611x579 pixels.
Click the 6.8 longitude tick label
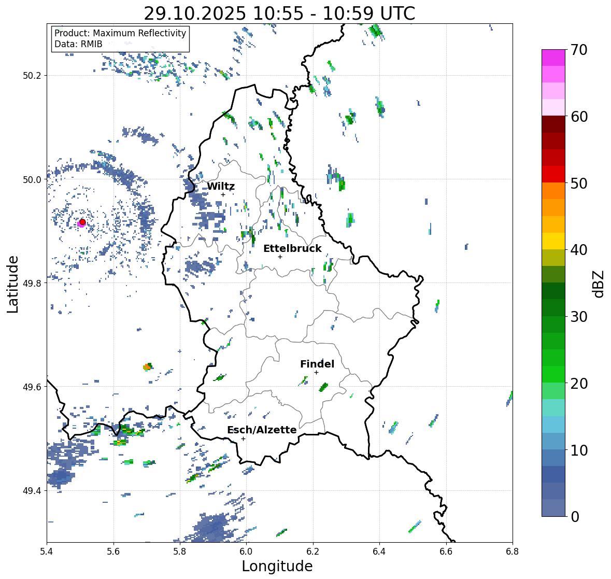click(x=513, y=552)
